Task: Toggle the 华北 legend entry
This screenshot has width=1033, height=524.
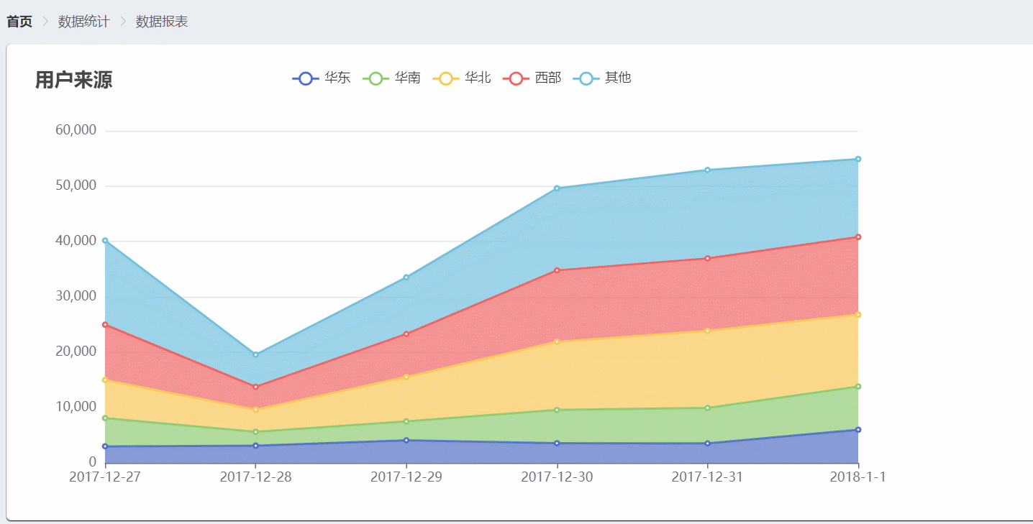Action: tap(446, 78)
